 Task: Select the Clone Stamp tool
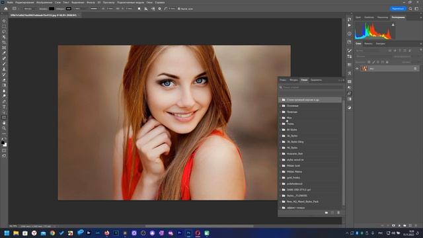coord(4,69)
